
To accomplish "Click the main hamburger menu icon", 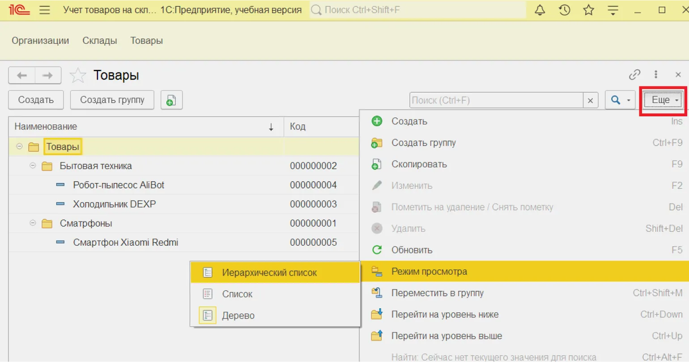I will 45,10.
